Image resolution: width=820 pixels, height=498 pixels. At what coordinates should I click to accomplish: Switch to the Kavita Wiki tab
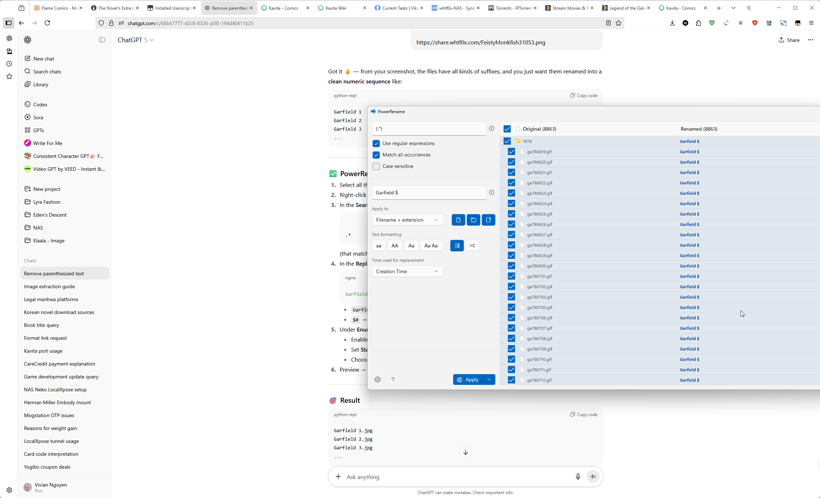point(336,8)
